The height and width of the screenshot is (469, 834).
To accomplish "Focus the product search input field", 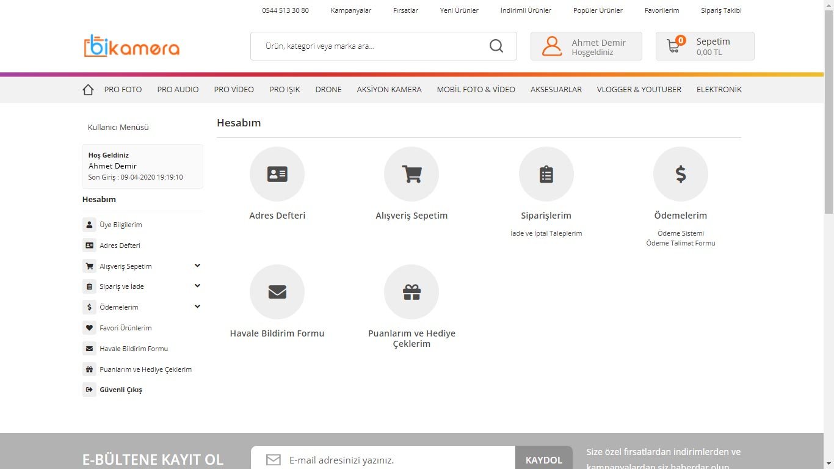I will pyautogui.click(x=372, y=46).
